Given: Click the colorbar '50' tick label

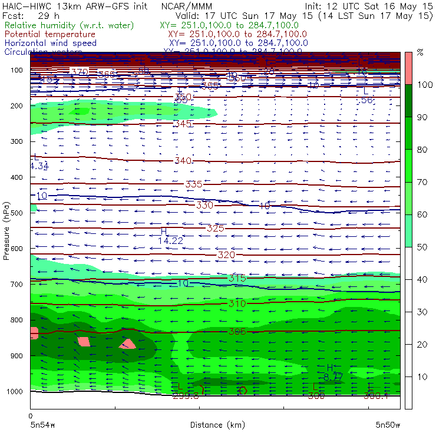Looking at the screenshot, I should tap(422, 247).
